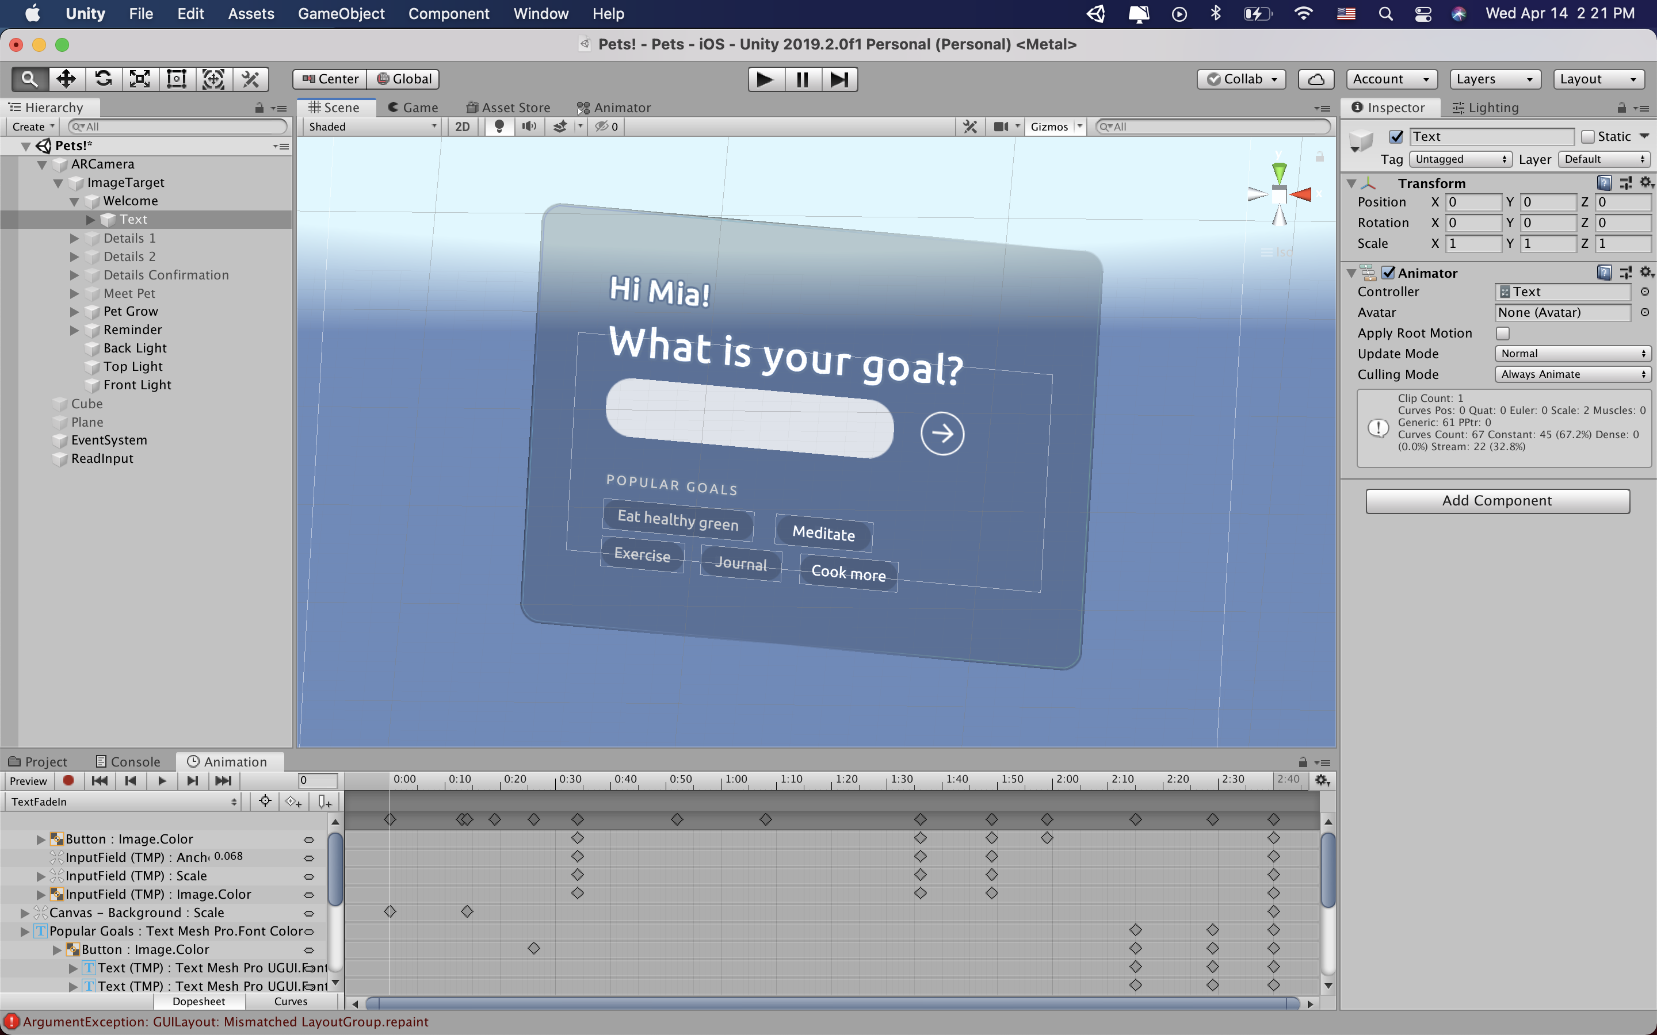Enable the Static checkbox
This screenshot has height=1035, width=1657.
pyautogui.click(x=1588, y=137)
